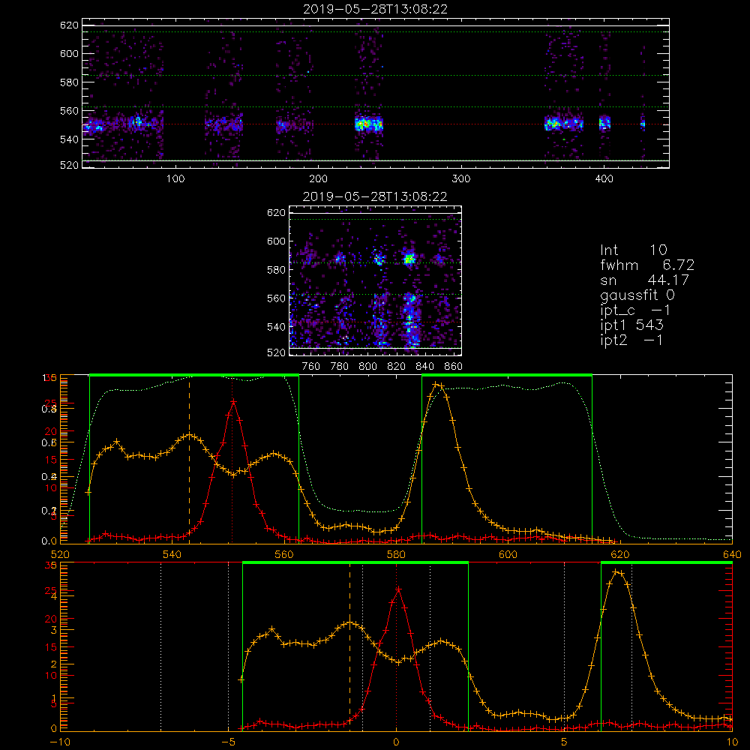The height and width of the screenshot is (750, 750).
Task: Select the 'ipt_c -1' parameter line
Action: click(636, 310)
